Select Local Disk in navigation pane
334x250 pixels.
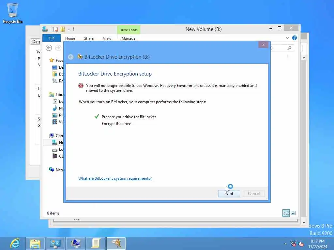tap(58, 149)
